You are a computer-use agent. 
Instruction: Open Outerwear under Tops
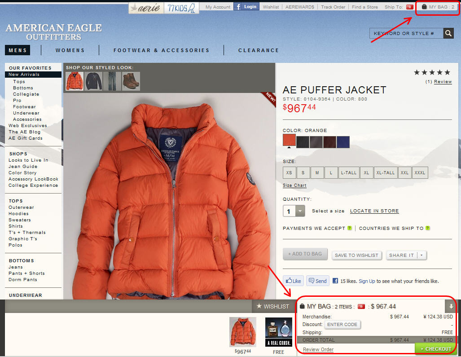click(21, 207)
